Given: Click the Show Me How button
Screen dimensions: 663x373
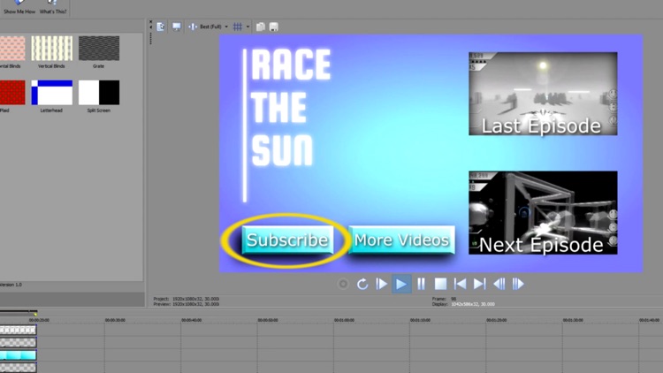Looking at the screenshot, I should click(x=19, y=8).
